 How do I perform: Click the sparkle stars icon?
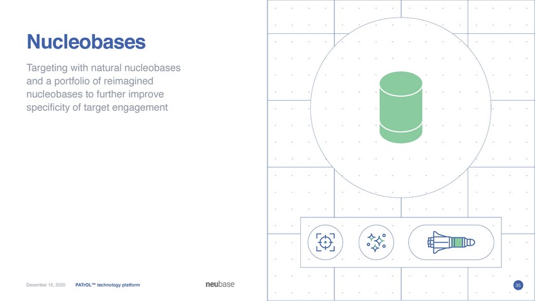point(376,242)
